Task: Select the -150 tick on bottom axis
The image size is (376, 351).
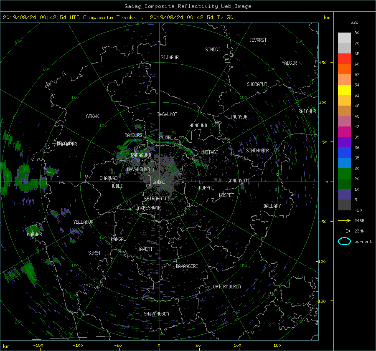Action: point(38,345)
